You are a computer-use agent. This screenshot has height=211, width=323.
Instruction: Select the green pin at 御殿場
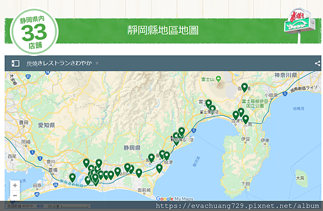(x=244, y=88)
